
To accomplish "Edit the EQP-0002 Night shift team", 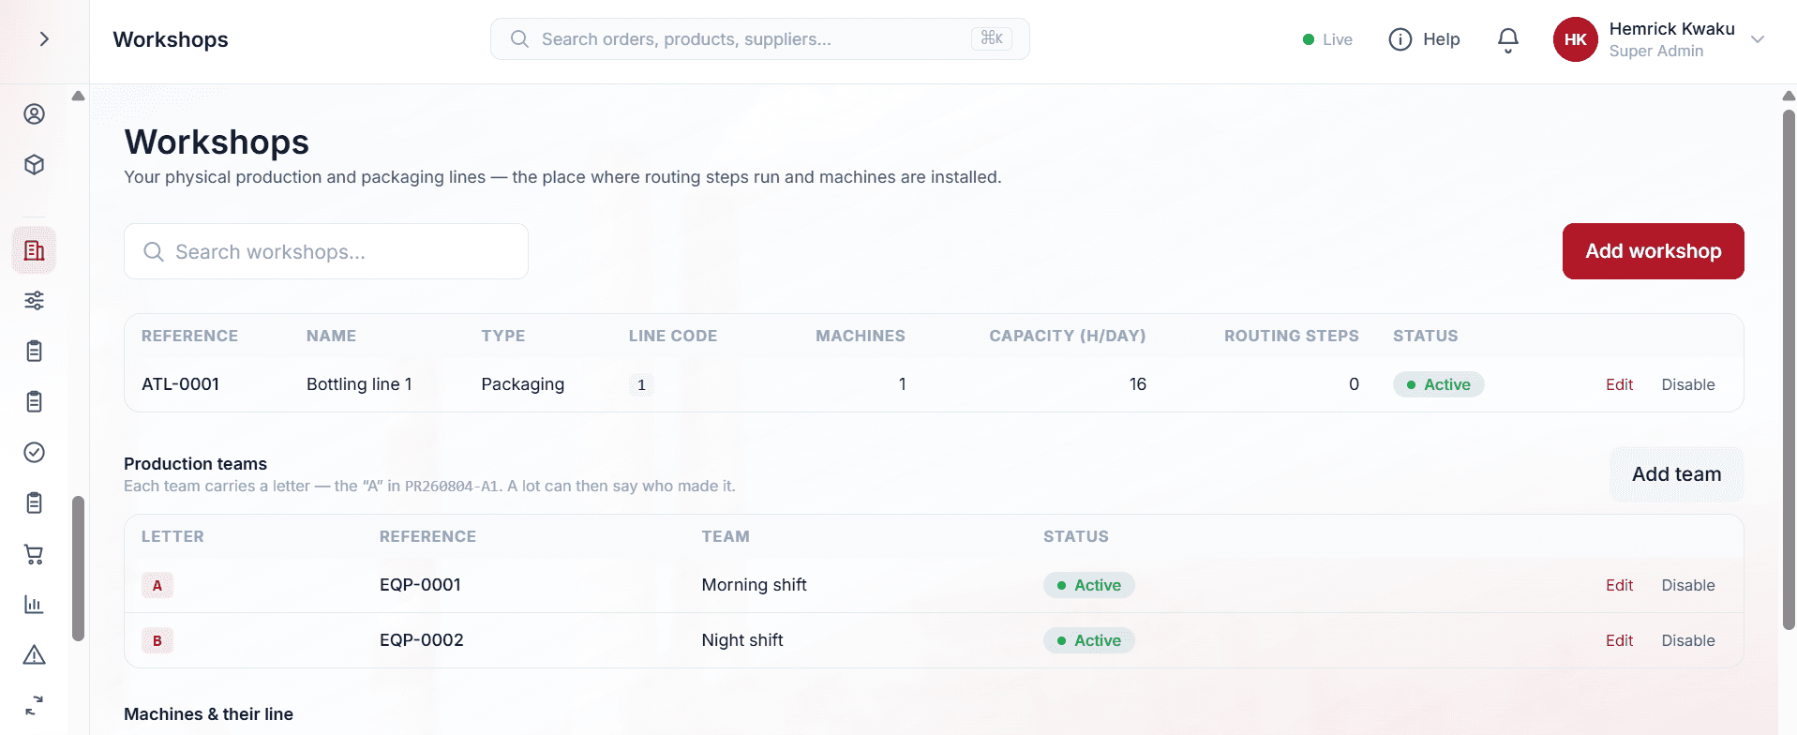I will [1619, 640].
